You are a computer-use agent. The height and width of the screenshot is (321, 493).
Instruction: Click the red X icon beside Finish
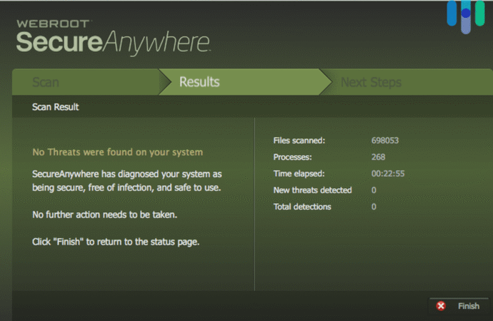coord(441,305)
